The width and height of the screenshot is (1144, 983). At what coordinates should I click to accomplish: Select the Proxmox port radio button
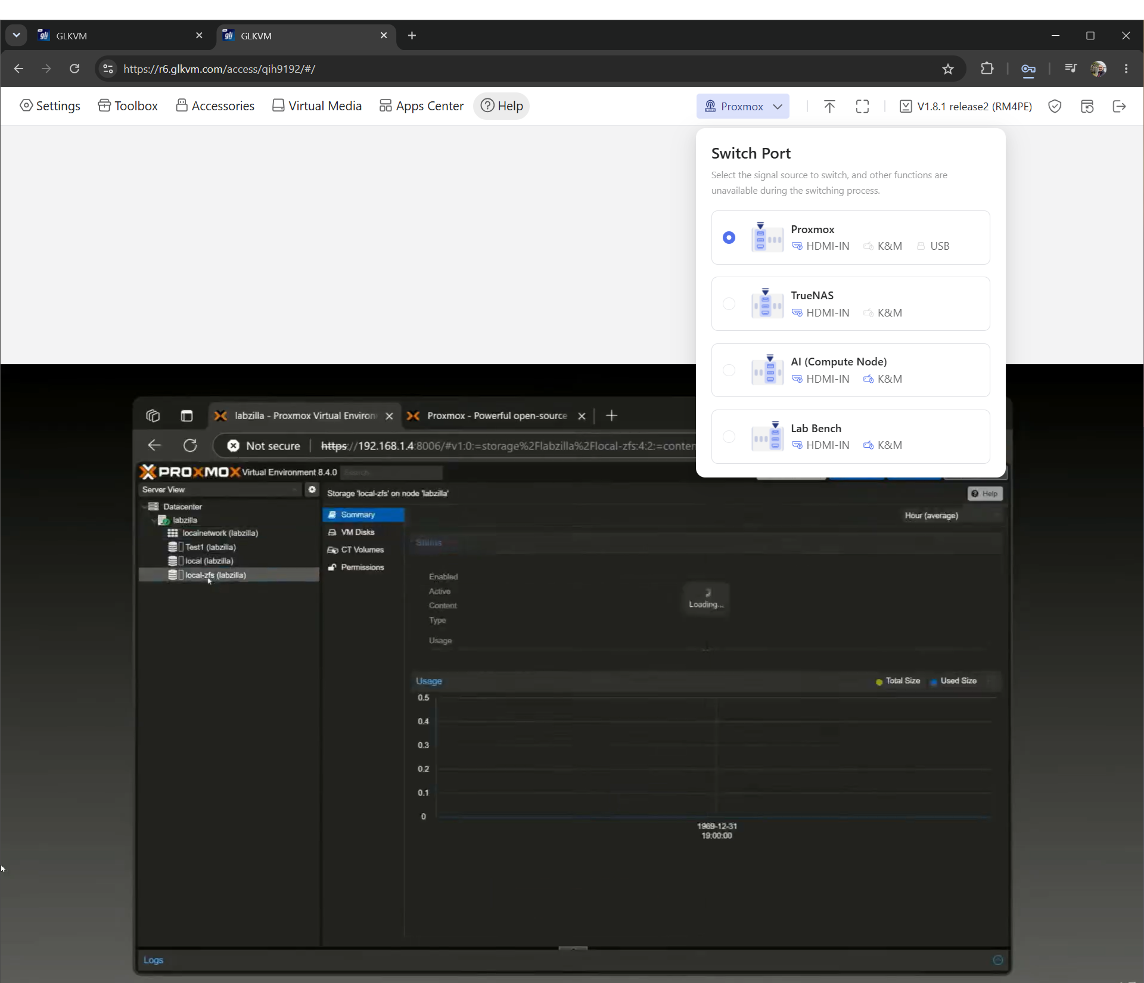pyautogui.click(x=729, y=237)
